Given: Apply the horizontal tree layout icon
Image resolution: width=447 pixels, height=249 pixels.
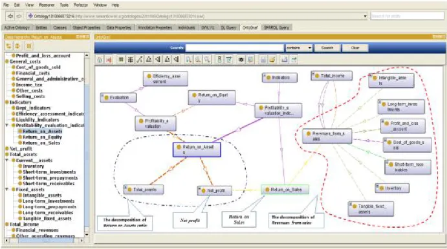Looking at the screenshot, I should [158, 59].
